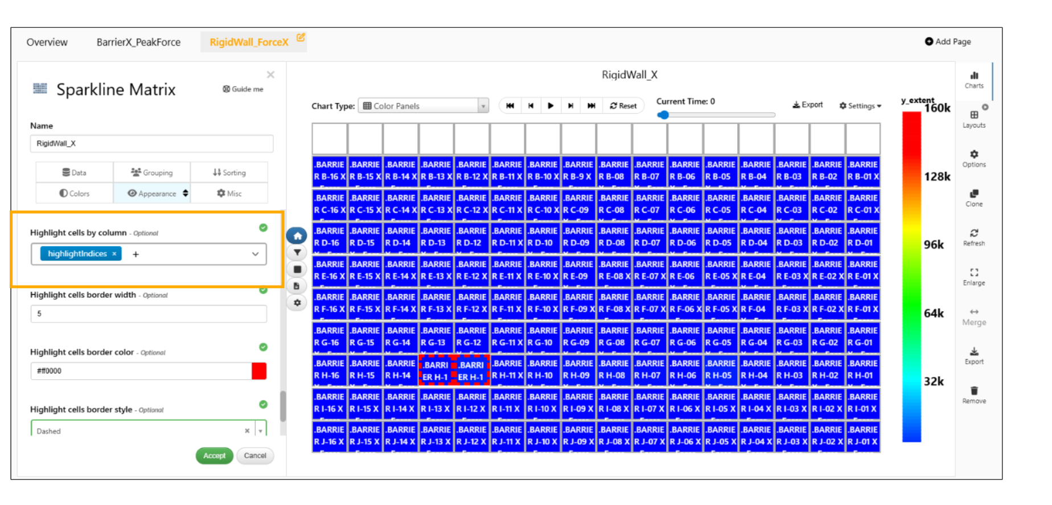The image size is (1052, 505).
Task: Click the y_extent color scale bar
Action: tap(911, 276)
